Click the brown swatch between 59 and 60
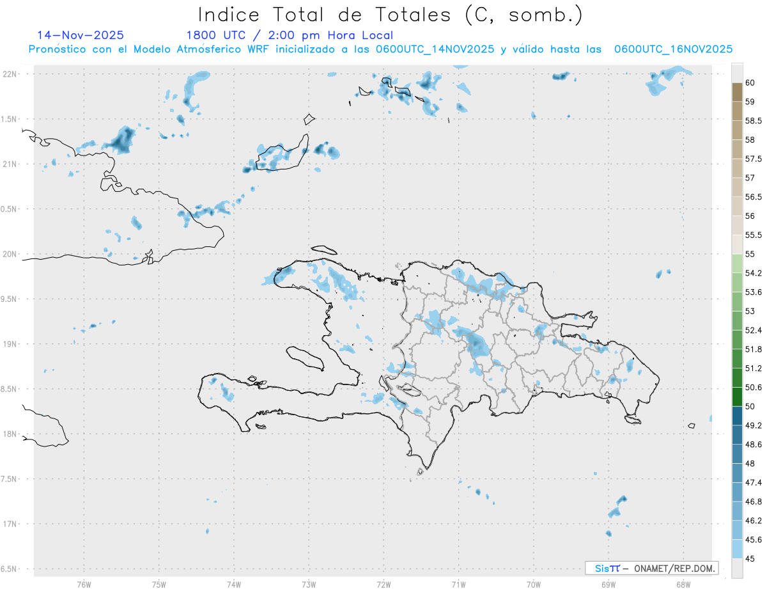 click(x=737, y=92)
